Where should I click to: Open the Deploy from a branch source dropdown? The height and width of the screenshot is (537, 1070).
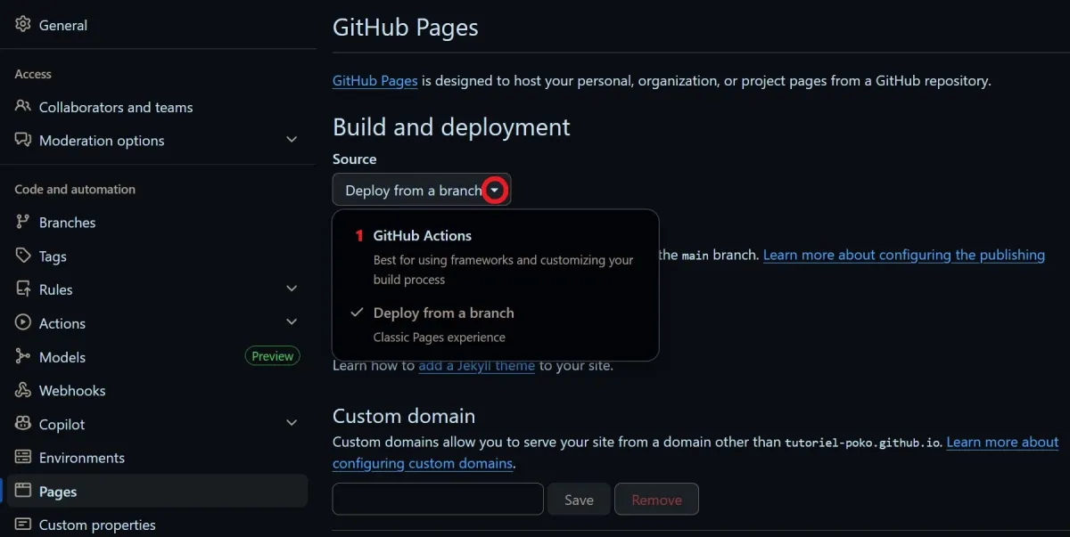point(422,190)
